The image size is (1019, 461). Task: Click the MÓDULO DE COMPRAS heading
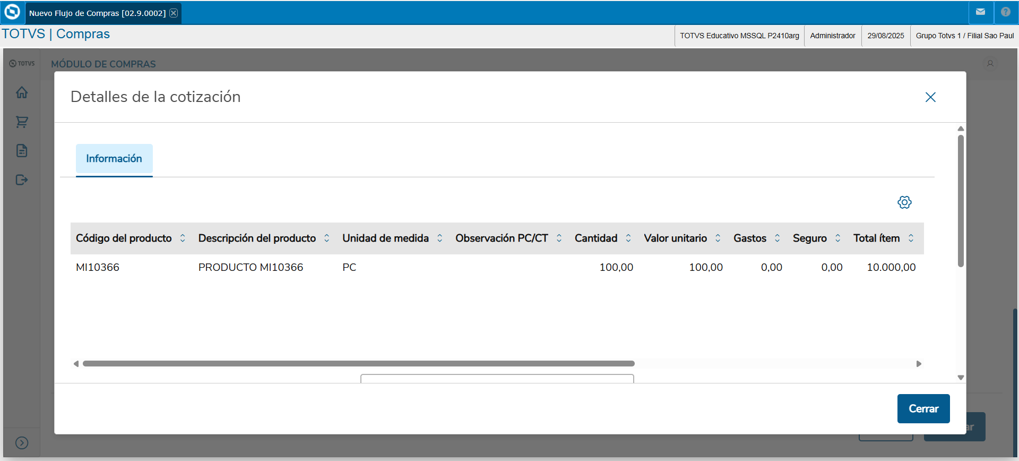pyautogui.click(x=103, y=64)
